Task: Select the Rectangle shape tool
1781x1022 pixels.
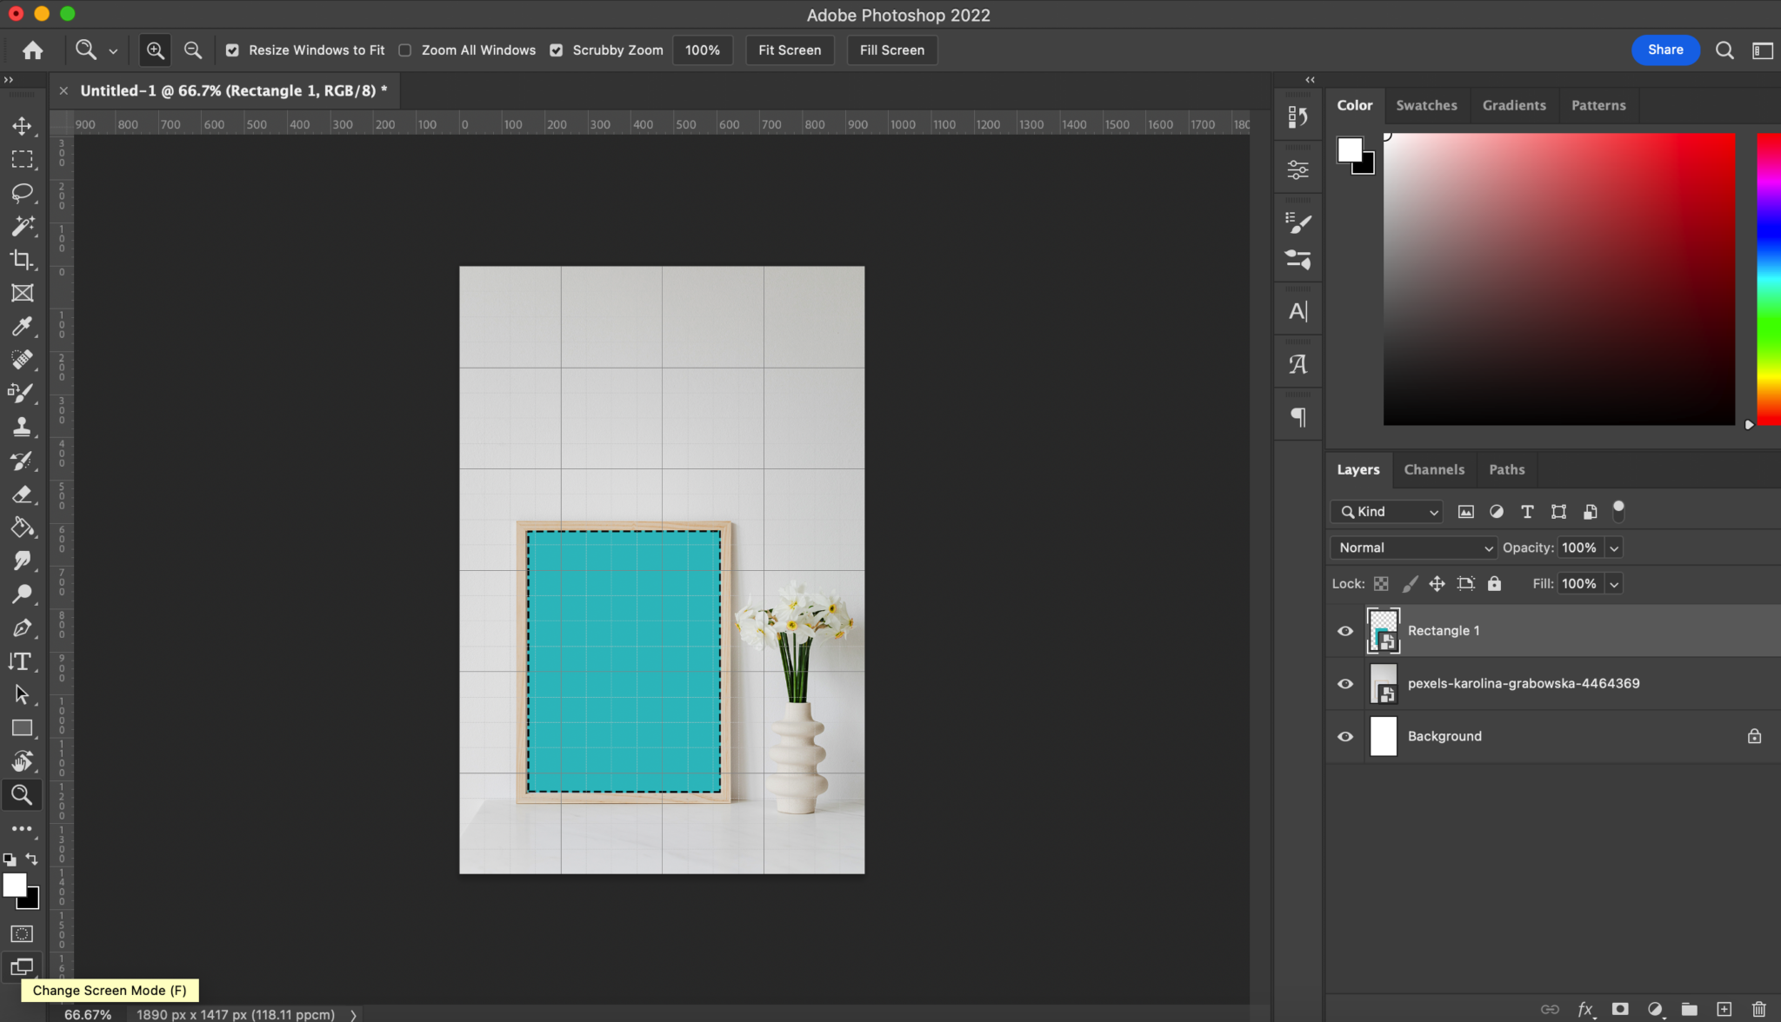Action: [22, 728]
